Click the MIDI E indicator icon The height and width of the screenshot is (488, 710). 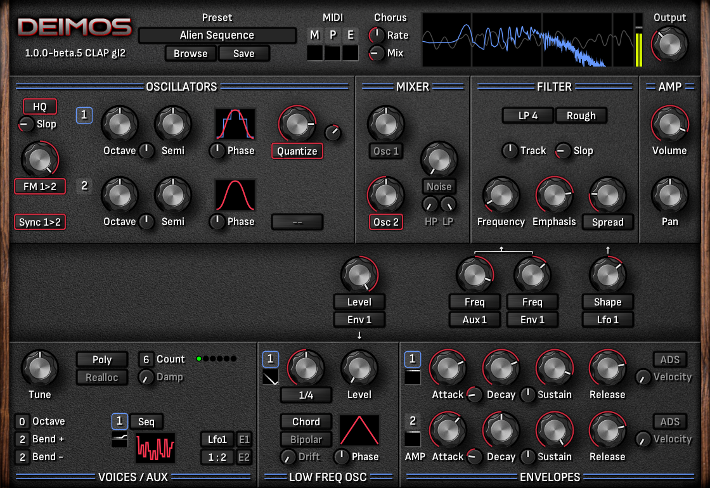click(x=350, y=35)
